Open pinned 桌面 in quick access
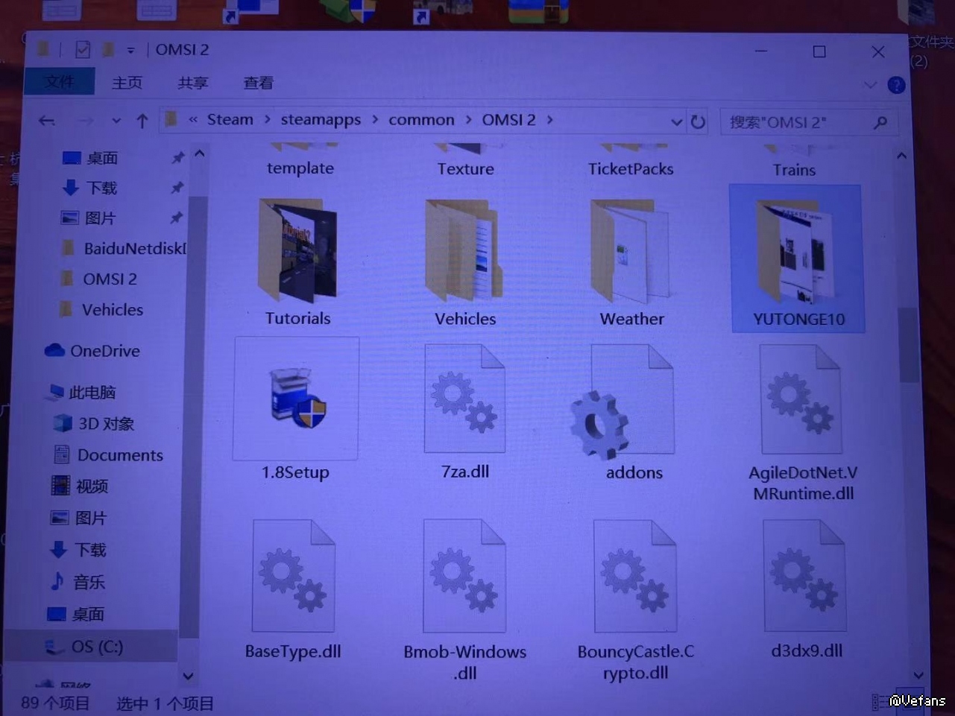This screenshot has width=955, height=716. coord(90,158)
